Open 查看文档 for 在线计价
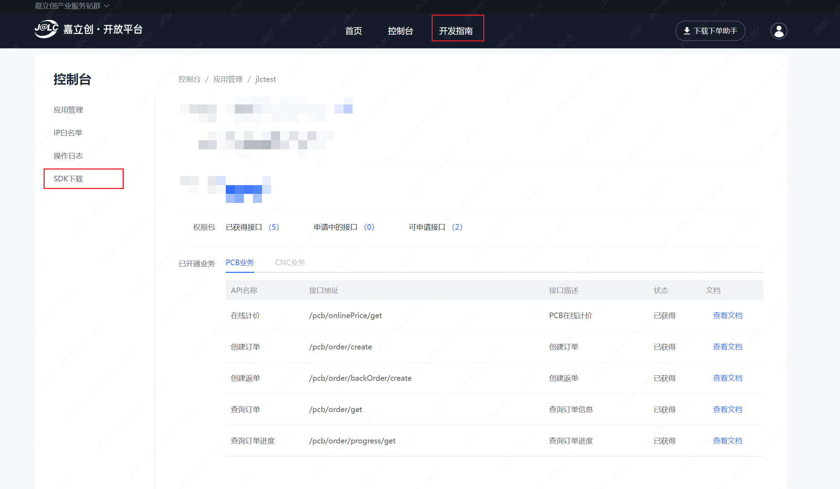The height and width of the screenshot is (489, 840). pos(727,316)
